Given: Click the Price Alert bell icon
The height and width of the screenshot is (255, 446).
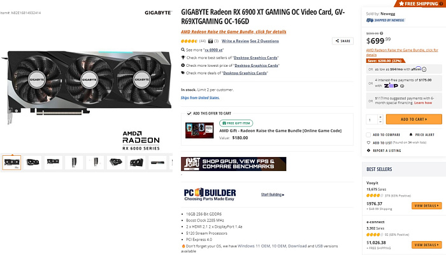Looking at the screenshot, I should coord(411,135).
